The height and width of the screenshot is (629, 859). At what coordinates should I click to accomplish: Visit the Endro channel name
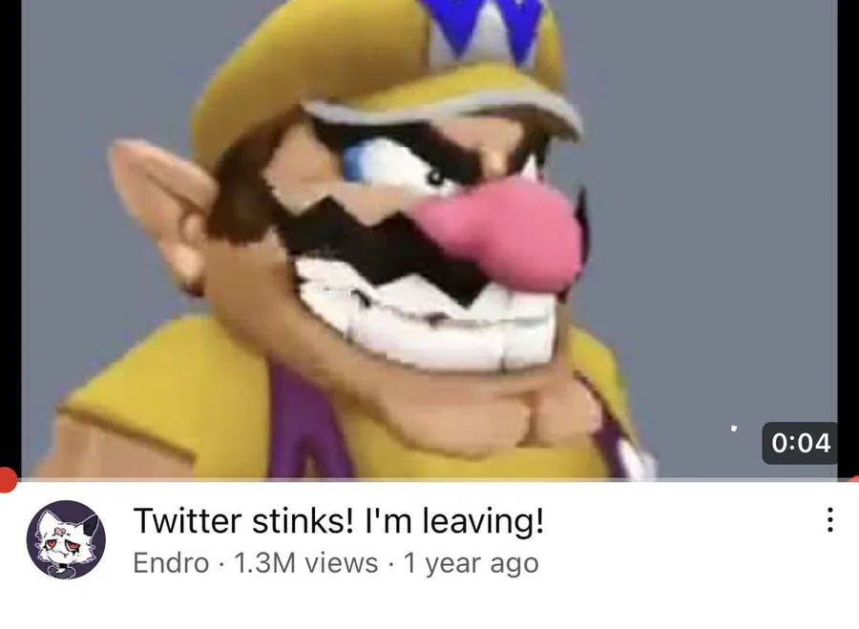click(171, 563)
